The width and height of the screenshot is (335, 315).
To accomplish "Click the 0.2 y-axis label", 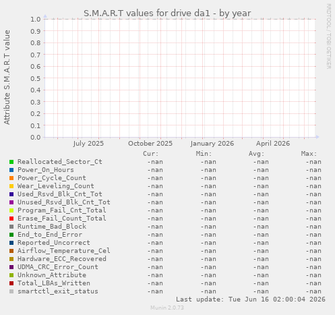I will 36,113.
